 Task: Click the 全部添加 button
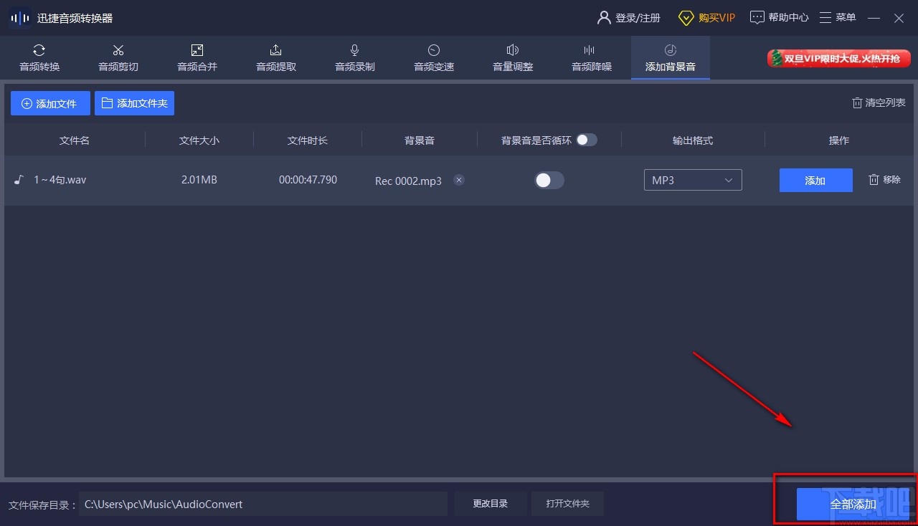[x=853, y=504]
